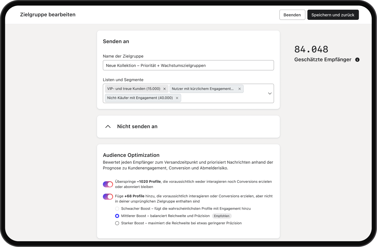377x247 pixels.
Task: Click the Geschätzte Empfänger label
Action: [x=323, y=60]
